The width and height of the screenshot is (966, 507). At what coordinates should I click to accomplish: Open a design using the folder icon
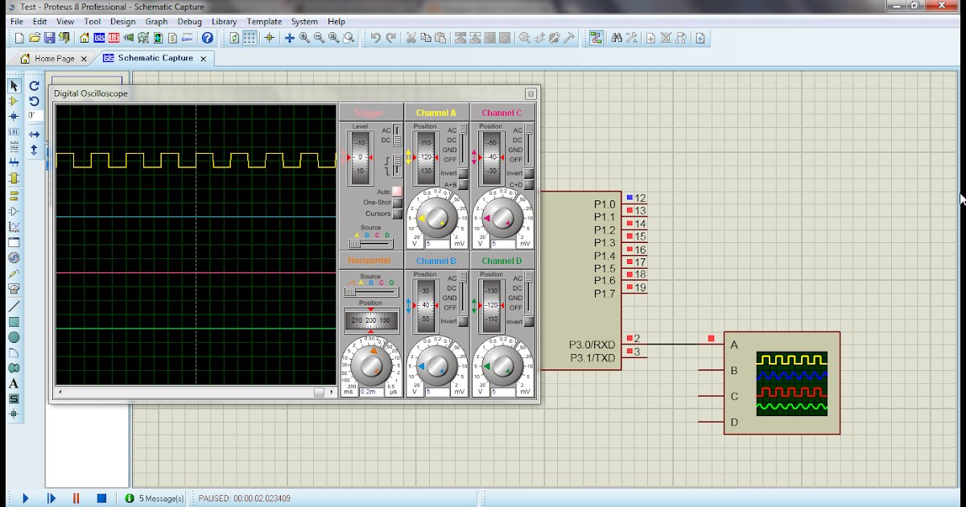point(36,38)
